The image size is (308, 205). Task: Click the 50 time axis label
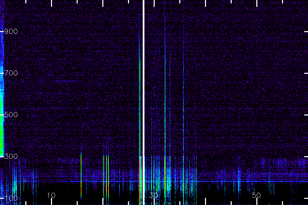click(x=256, y=195)
